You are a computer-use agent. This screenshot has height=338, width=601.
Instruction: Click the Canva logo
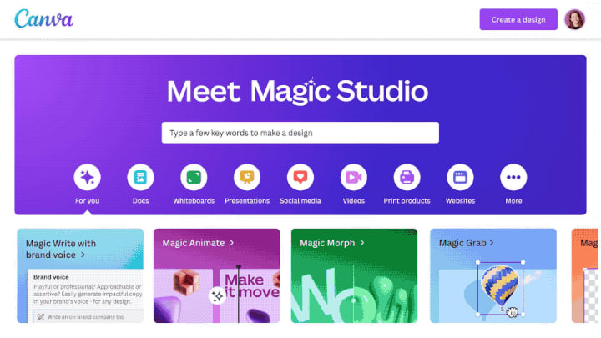tap(43, 18)
